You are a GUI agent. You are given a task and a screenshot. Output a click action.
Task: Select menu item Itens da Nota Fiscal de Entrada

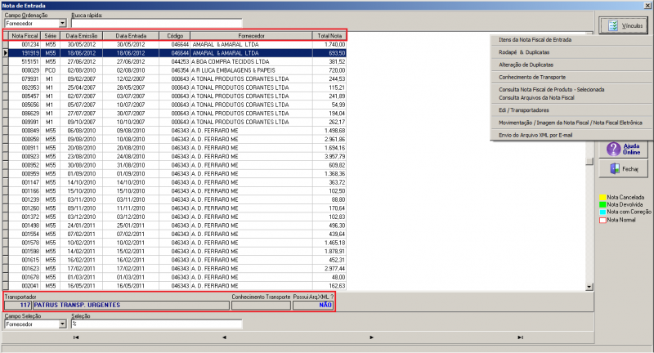(x=535, y=39)
